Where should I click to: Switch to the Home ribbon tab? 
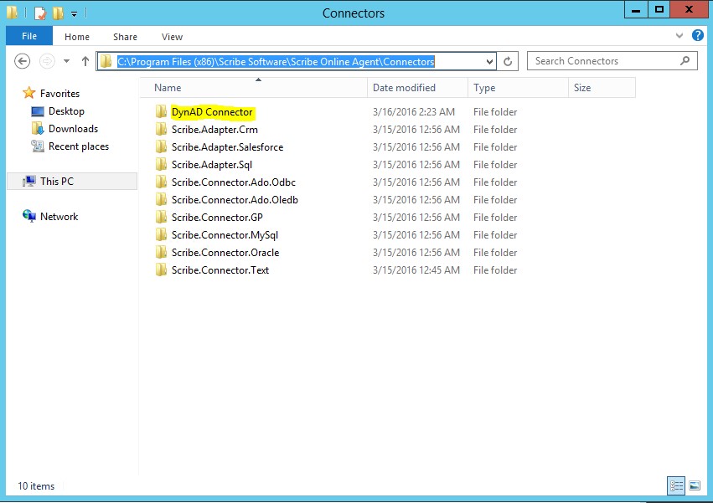point(77,37)
